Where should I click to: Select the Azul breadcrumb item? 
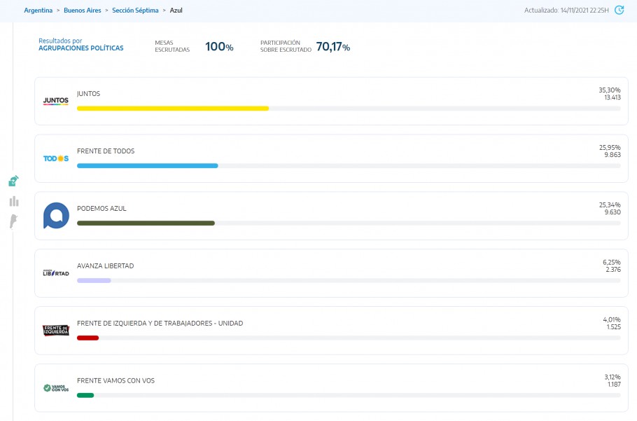pos(176,11)
